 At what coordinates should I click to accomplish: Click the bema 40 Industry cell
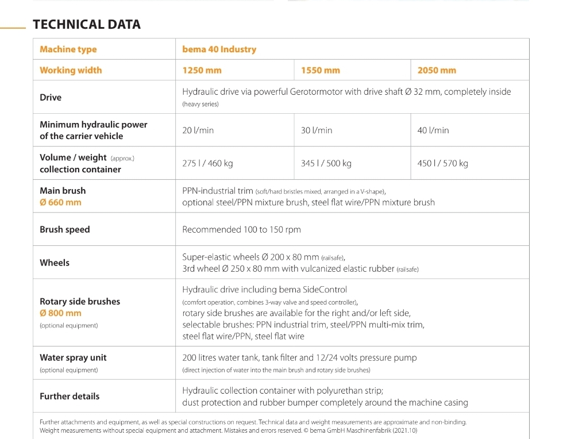pos(219,49)
